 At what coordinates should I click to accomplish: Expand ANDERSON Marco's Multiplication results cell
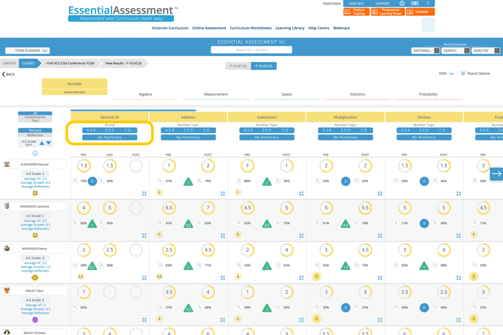(x=380, y=278)
